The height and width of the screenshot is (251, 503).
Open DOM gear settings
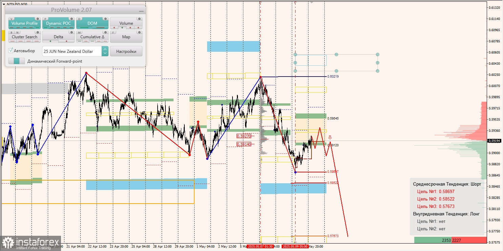coord(105,19)
